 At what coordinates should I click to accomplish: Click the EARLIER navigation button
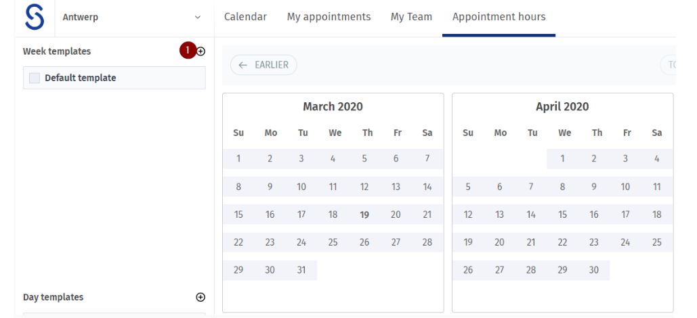pyautogui.click(x=263, y=65)
